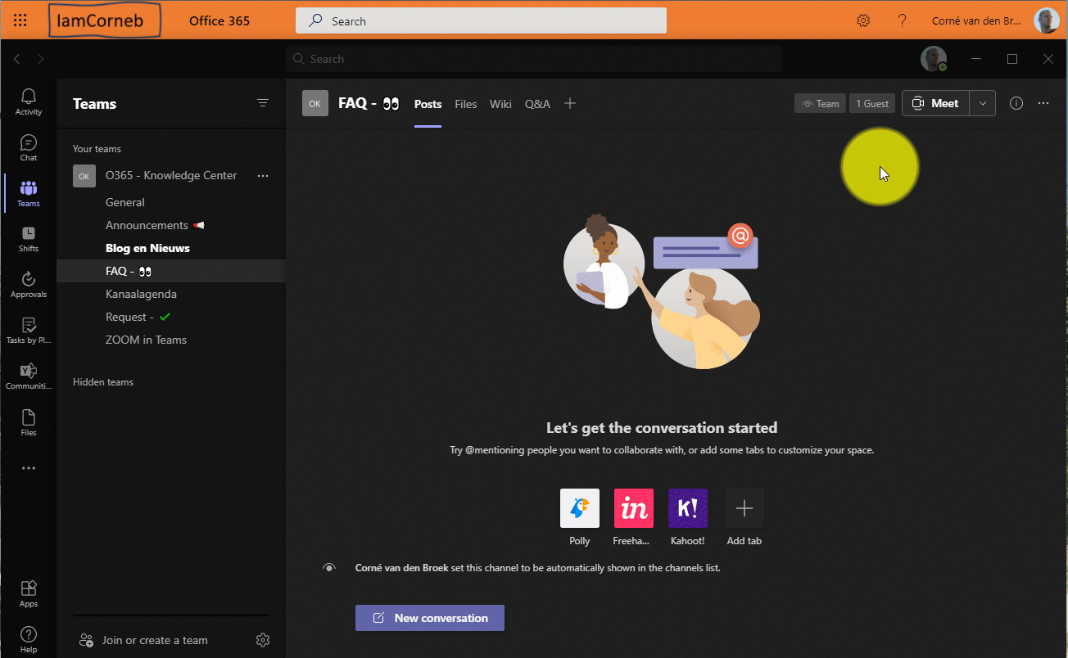
Task: Add the Polly app tab
Action: (x=580, y=508)
